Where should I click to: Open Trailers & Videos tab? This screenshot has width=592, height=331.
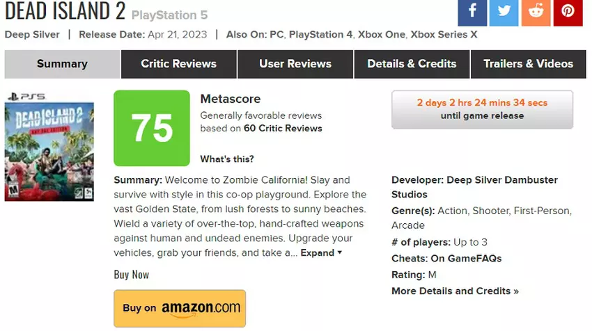pos(528,64)
